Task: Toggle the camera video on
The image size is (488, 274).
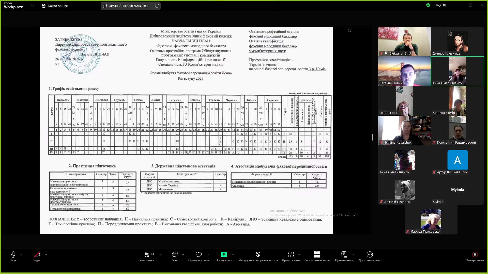Action: tap(37, 254)
